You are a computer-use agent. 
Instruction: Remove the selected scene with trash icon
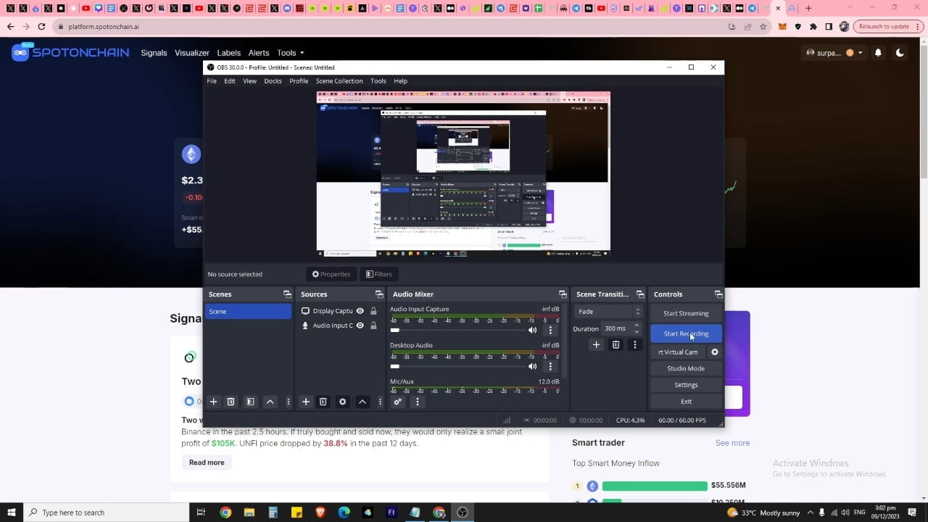coord(231,402)
